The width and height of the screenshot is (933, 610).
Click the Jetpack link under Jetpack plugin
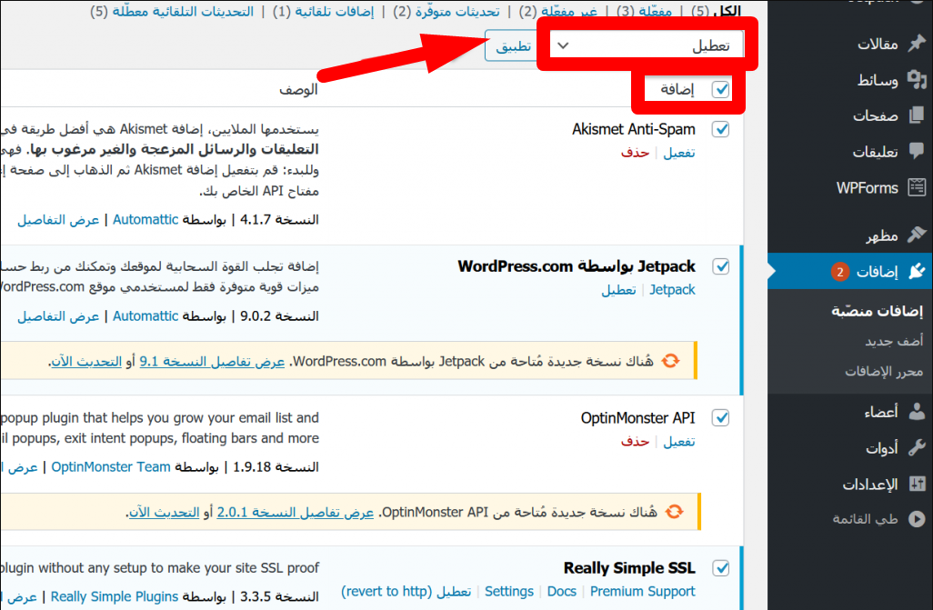(x=672, y=290)
